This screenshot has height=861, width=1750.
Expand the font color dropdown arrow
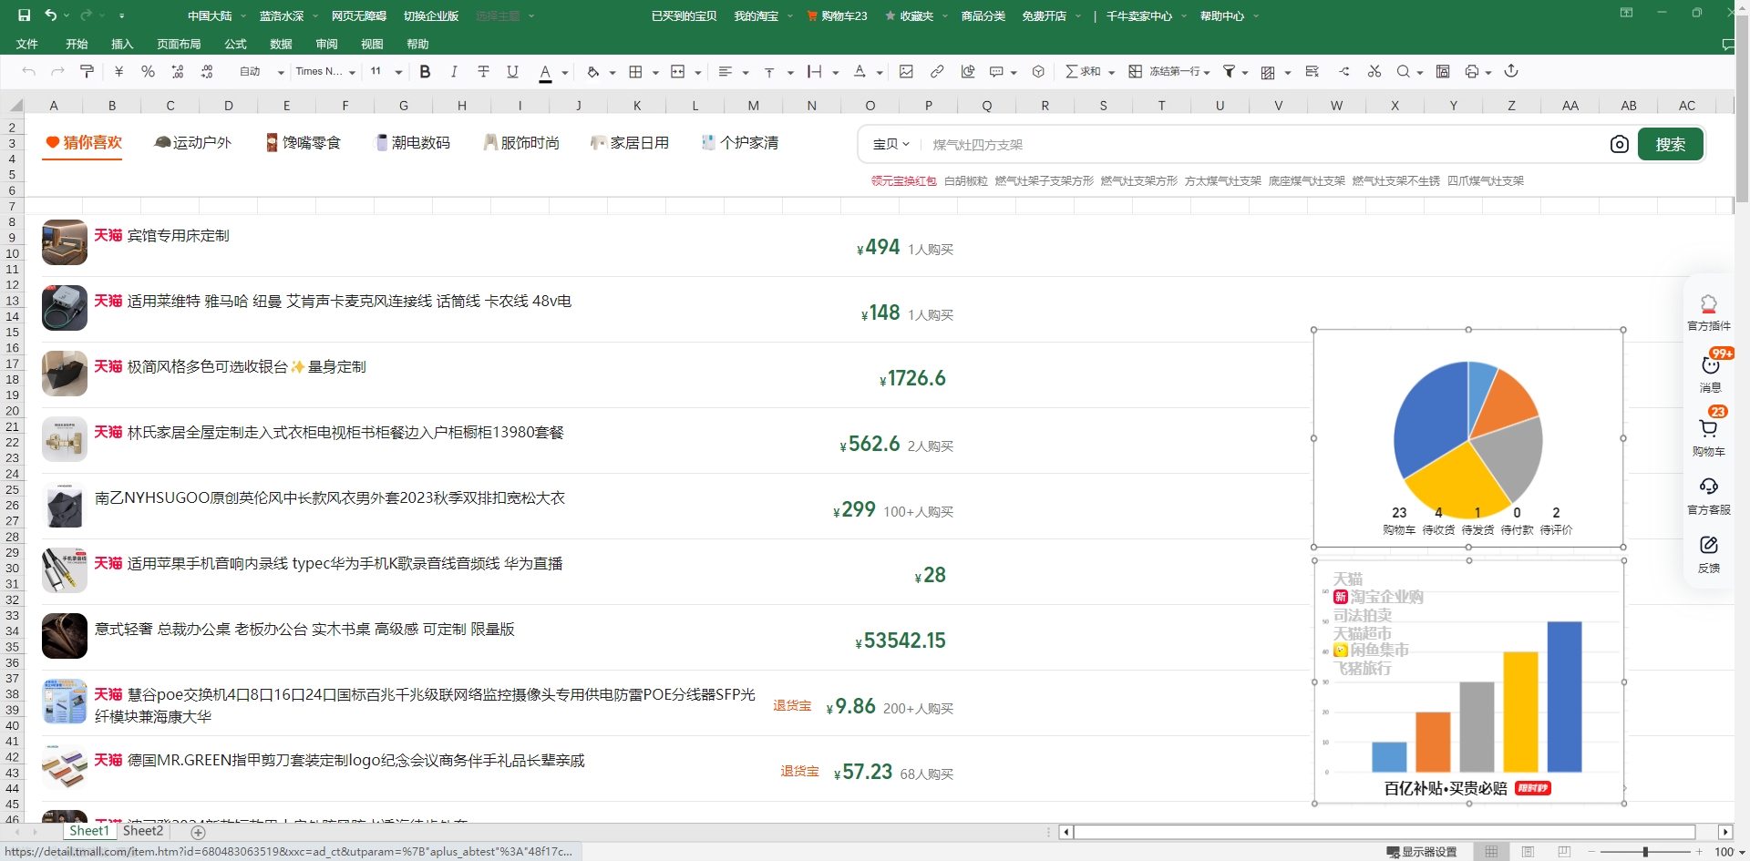(565, 72)
